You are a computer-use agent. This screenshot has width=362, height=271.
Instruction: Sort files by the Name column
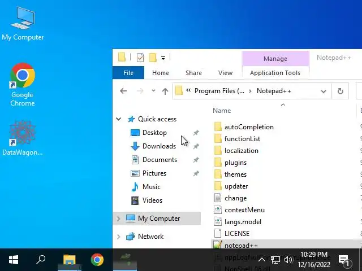coord(222,111)
